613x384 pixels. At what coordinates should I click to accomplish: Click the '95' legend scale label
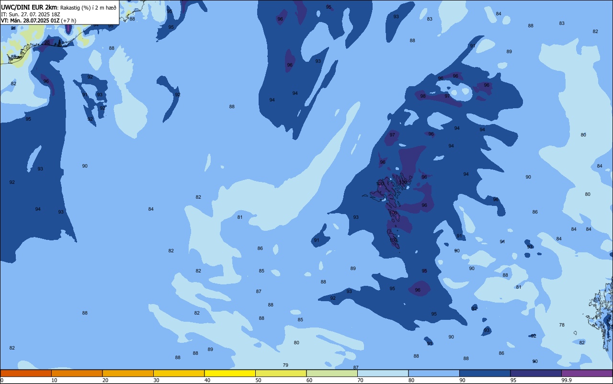click(514, 380)
